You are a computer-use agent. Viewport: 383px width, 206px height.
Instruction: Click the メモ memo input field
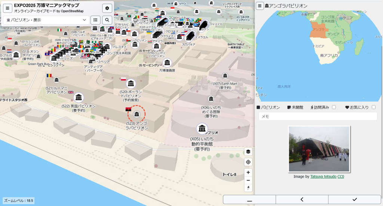(x=318, y=117)
